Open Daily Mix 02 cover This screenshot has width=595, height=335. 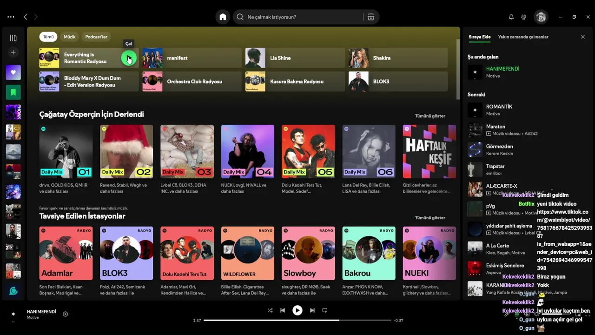tap(126, 151)
